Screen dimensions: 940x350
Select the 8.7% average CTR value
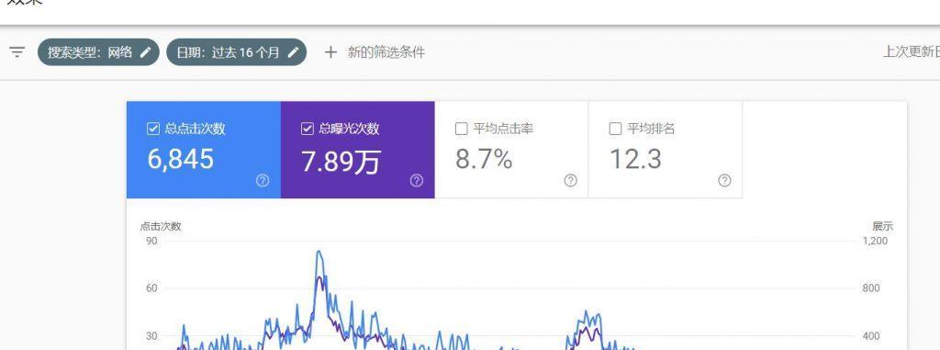tap(484, 160)
